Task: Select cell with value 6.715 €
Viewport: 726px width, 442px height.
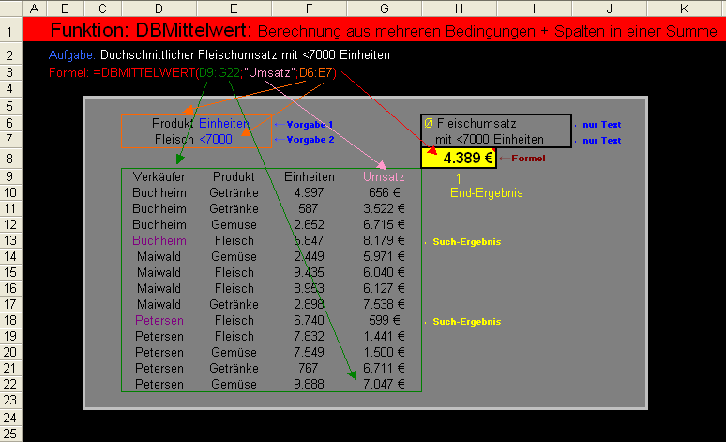Action: coord(384,224)
